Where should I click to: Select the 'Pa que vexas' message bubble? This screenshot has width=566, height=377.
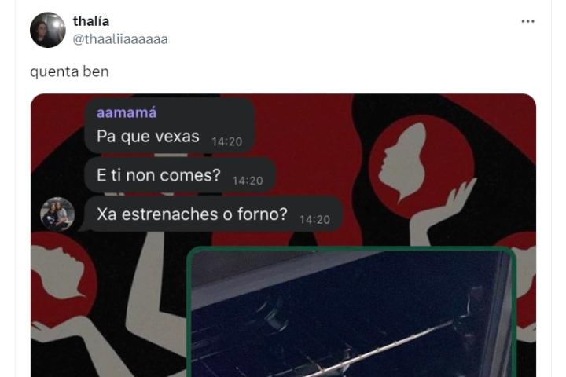click(170, 126)
